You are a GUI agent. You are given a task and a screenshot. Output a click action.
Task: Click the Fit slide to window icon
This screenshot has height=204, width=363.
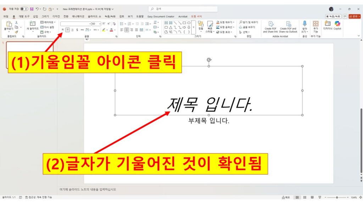[x=361, y=197]
